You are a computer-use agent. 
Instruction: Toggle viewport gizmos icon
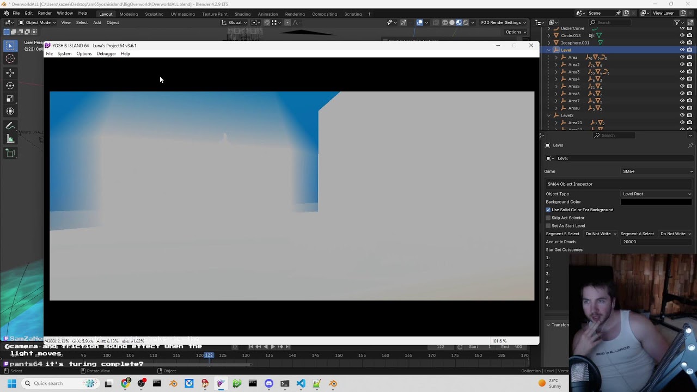click(x=403, y=22)
